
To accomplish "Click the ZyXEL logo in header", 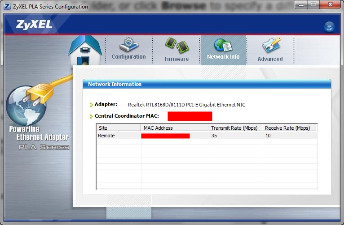I will pos(34,25).
